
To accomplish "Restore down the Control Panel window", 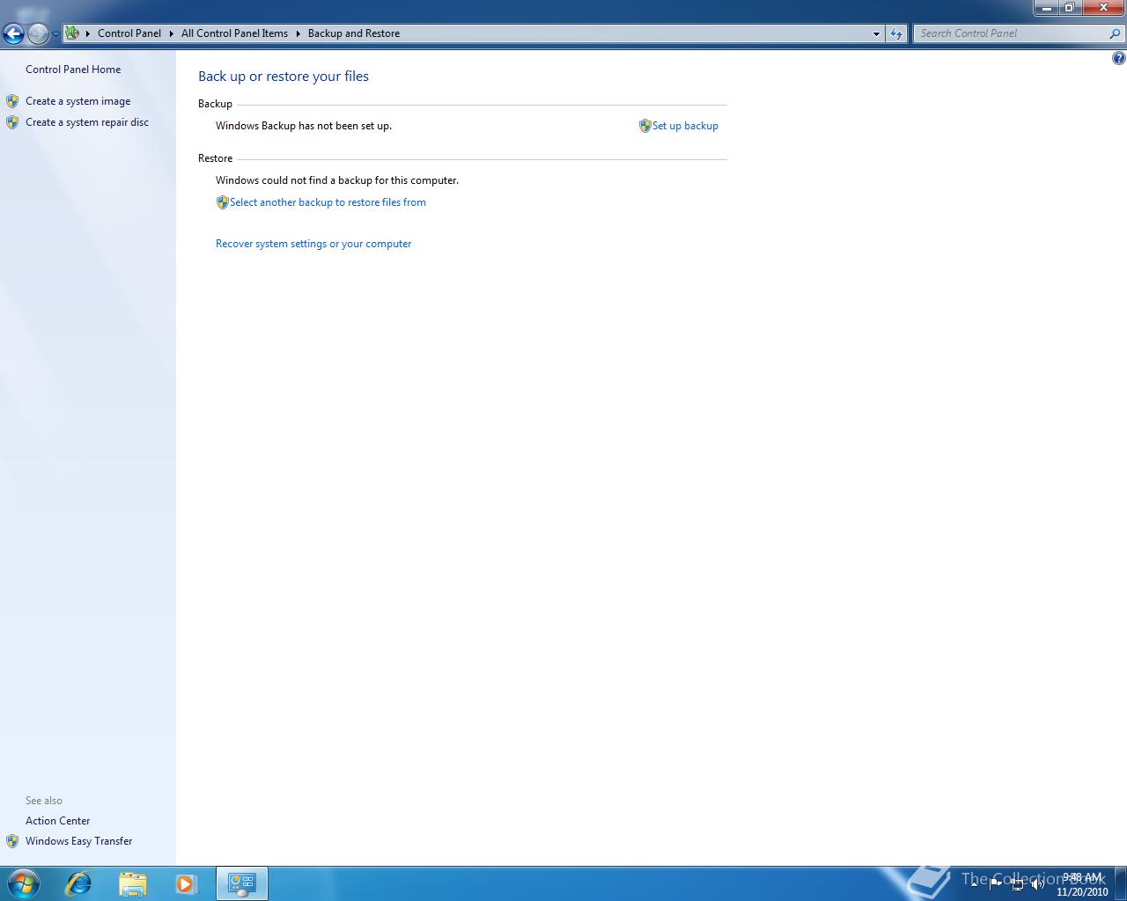I will tap(1070, 8).
